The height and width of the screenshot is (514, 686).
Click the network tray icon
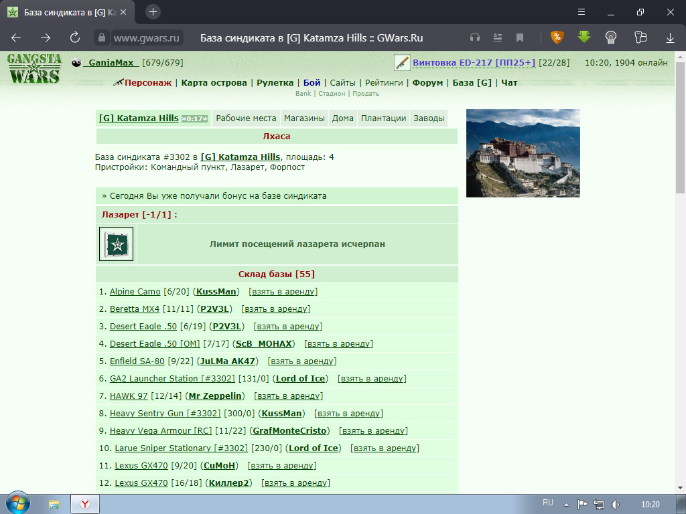click(598, 505)
